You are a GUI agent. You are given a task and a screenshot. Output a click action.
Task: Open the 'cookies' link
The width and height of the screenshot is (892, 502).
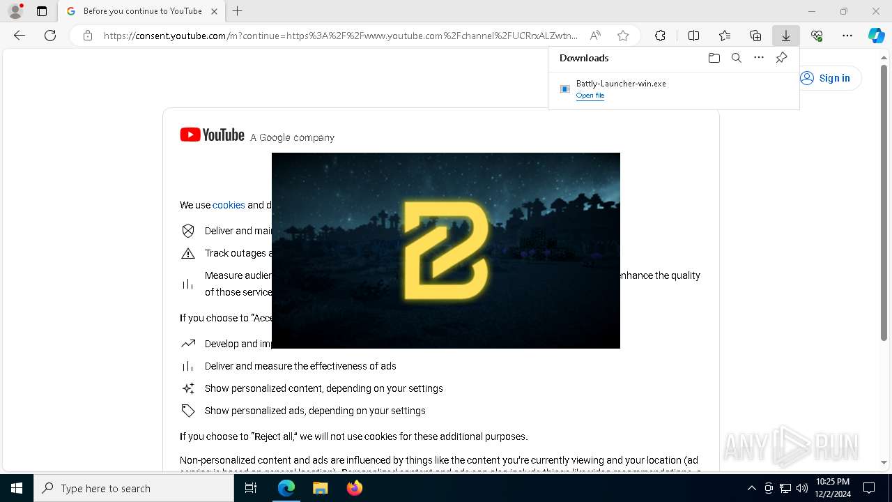click(x=229, y=205)
